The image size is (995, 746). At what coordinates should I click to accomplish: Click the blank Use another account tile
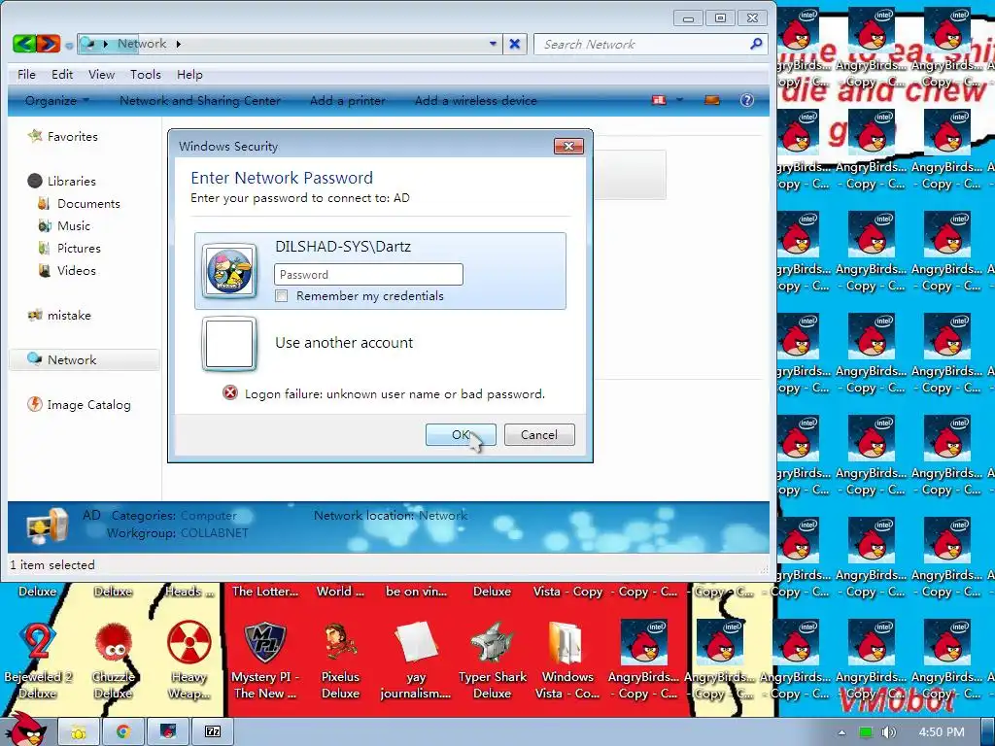coord(229,343)
